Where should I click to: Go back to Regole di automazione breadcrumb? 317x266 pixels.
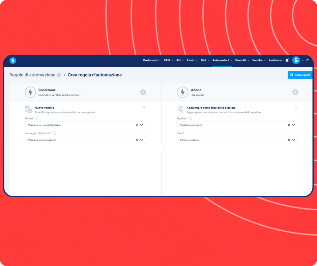32,75
